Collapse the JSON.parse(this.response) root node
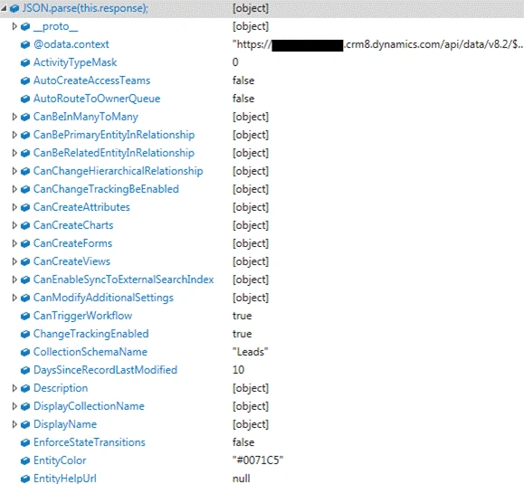The height and width of the screenshot is (484, 524). 4,8
